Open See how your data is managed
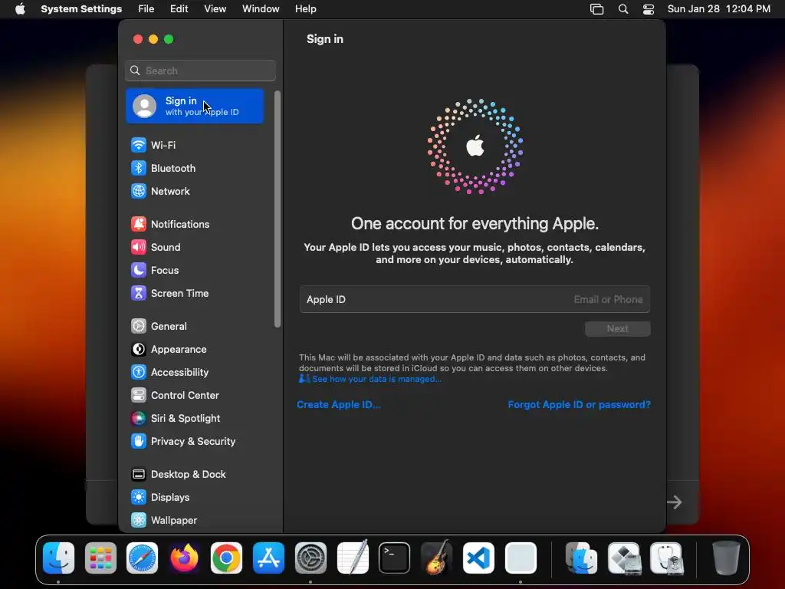Screen dimensions: 785x589 click(376, 379)
